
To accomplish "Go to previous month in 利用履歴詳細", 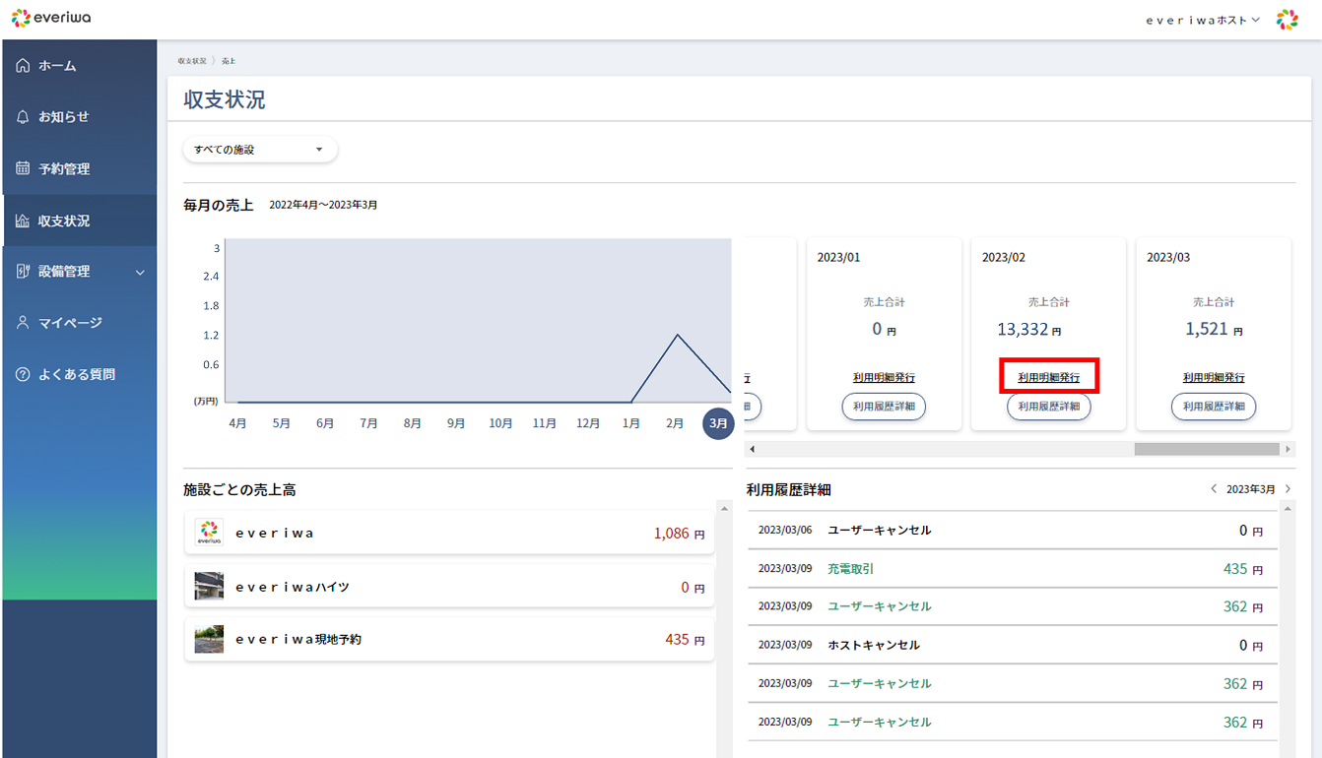I will pos(1214,489).
